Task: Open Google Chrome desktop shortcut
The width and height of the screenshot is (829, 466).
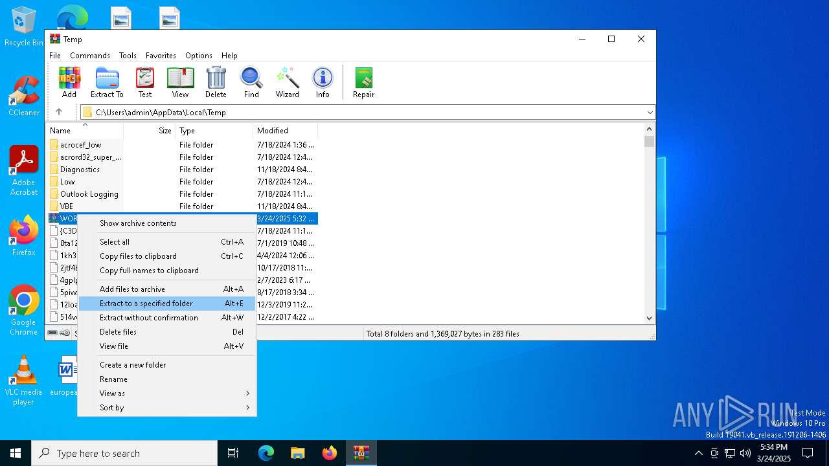Action: (24, 310)
